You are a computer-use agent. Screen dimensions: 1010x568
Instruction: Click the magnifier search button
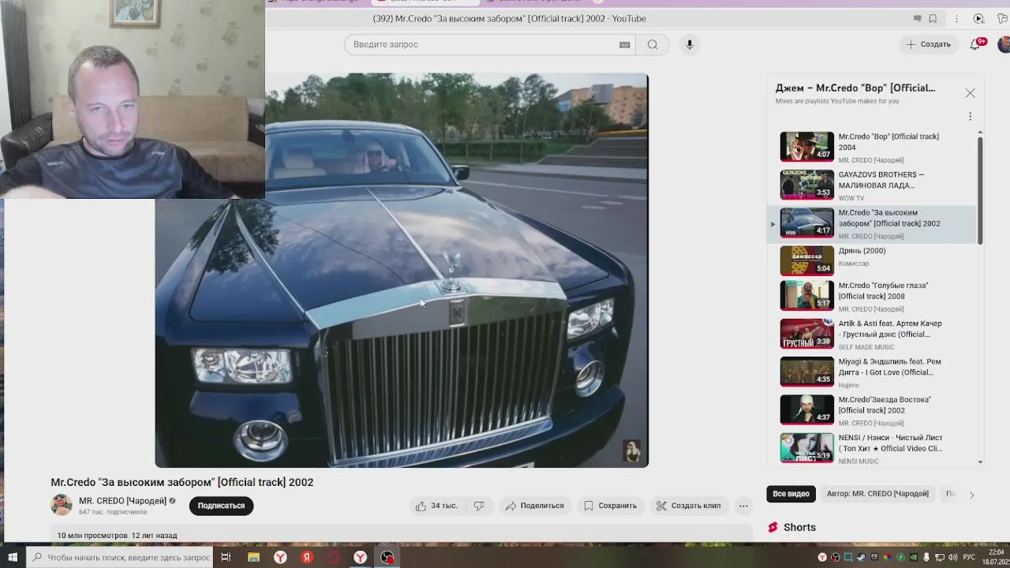[653, 44]
